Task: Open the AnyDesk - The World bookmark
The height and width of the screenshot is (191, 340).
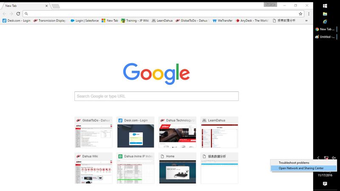Action: (252, 20)
